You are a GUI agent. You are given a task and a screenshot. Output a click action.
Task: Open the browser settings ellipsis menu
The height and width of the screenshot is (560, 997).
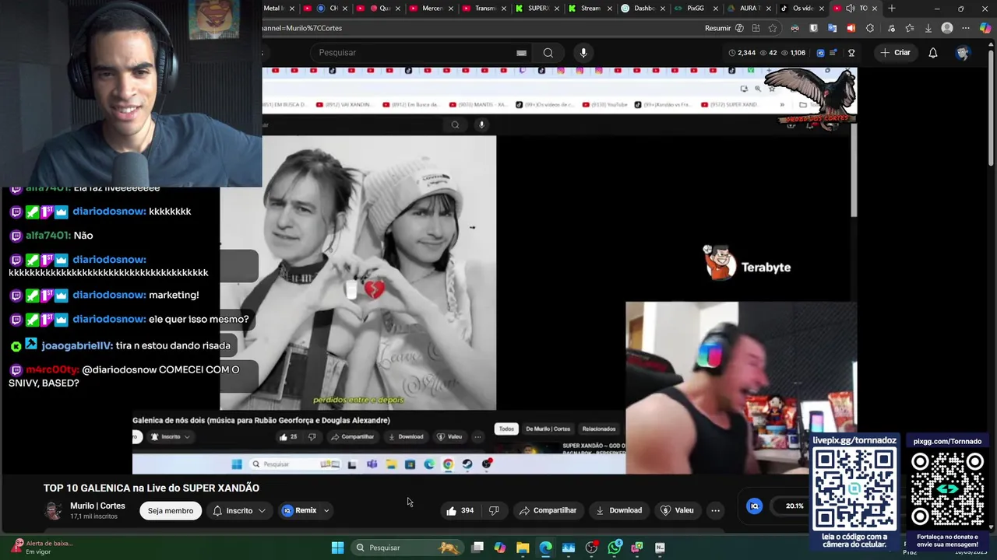pos(966,28)
